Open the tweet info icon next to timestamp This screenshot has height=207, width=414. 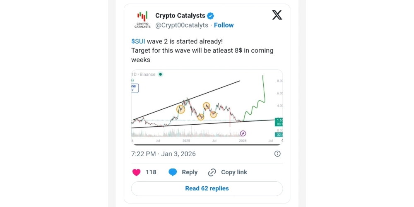coord(277,154)
